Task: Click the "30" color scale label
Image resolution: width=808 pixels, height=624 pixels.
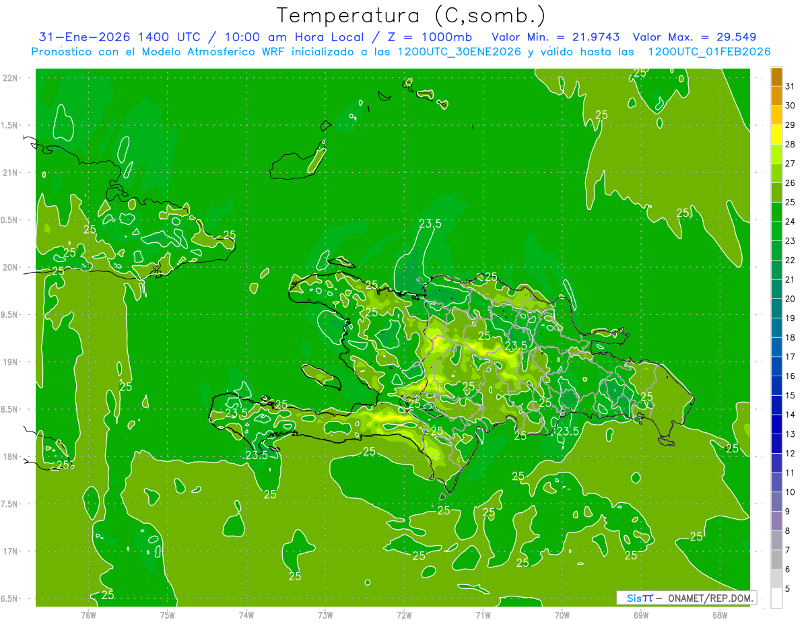Action: tap(790, 105)
